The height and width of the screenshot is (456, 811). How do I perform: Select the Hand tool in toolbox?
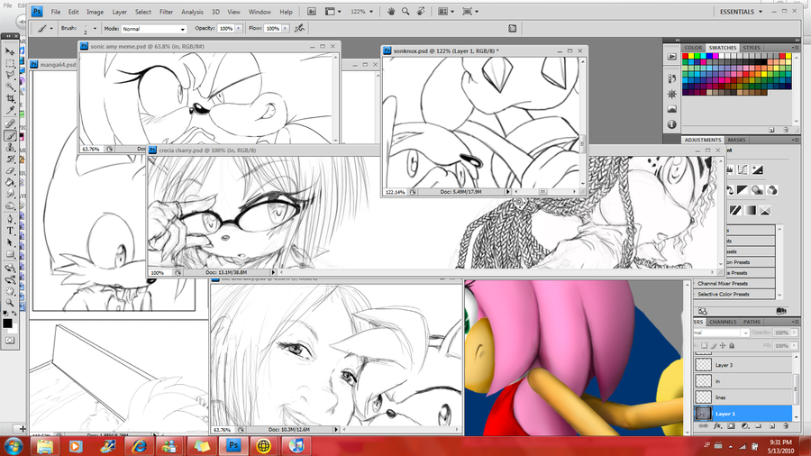point(10,291)
